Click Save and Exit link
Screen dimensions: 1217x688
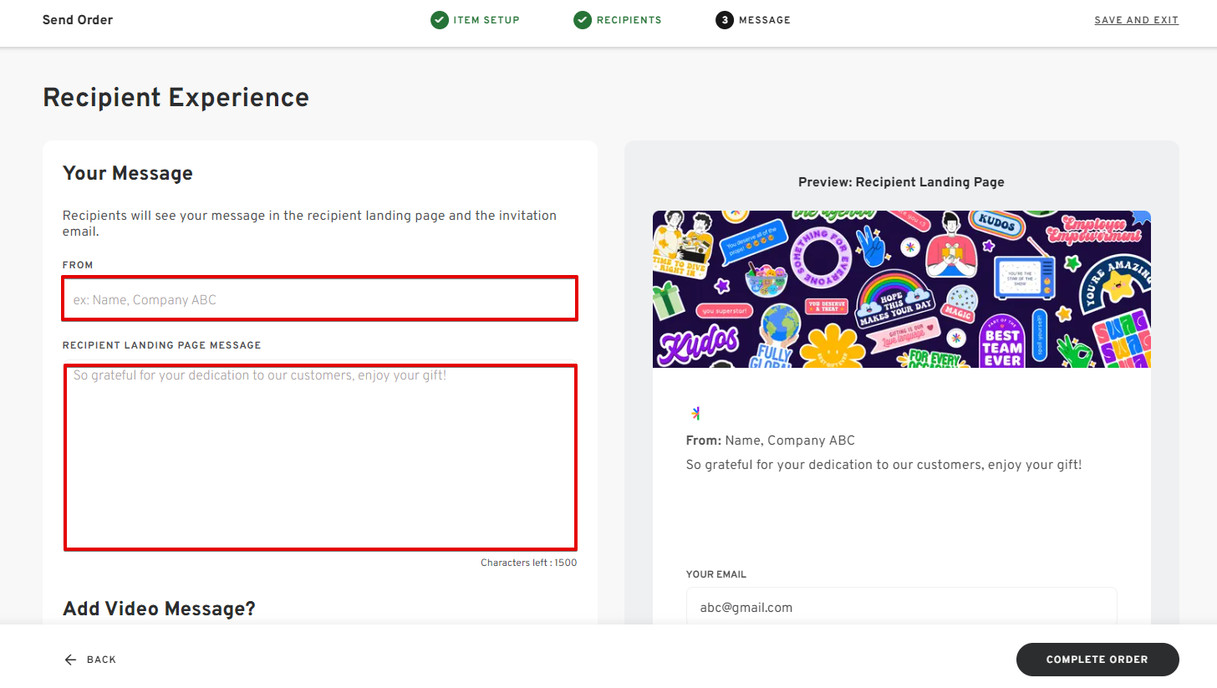[1137, 20]
